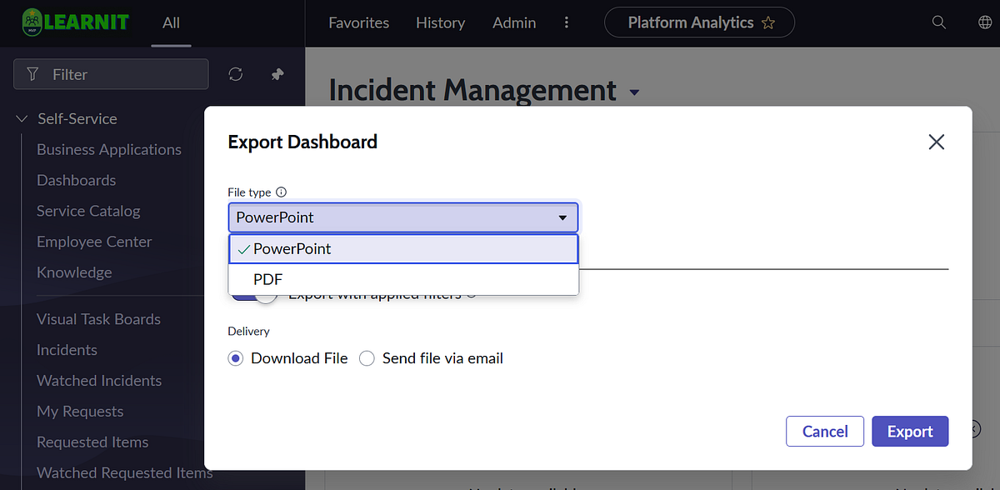
Task: Open the three-dot overflow menu
Action: (x=567, y=22)
